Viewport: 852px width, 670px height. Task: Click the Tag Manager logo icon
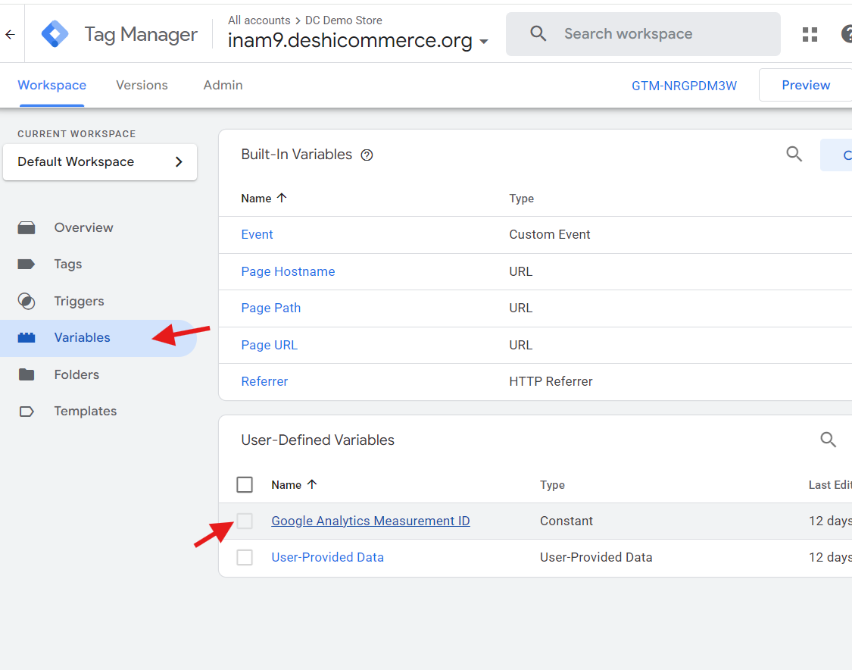55,34
